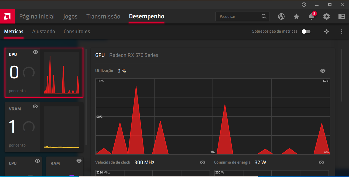Image resolution: width=349 pixels, height=177 pixels.
Task: Click the main panel right scrollbar
Action: (x=342, y=75)
